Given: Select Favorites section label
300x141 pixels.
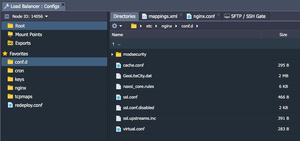Looking at the screenshot, I should point(19,54).
